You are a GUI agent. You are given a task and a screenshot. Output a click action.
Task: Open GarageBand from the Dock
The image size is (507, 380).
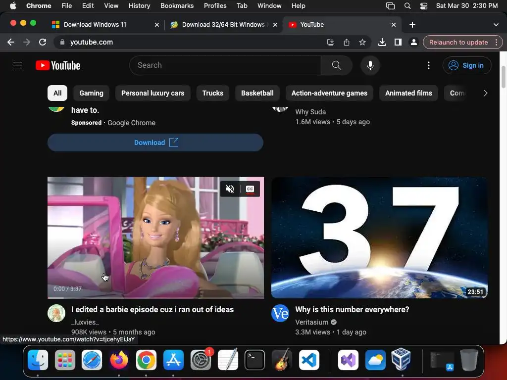[282, 360]
